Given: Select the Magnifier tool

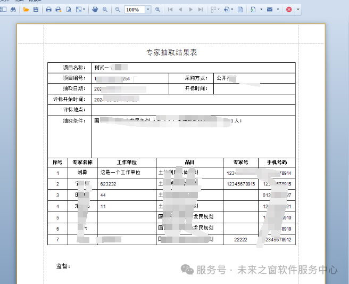Looking at the screenshot, I should click(105, 10).
